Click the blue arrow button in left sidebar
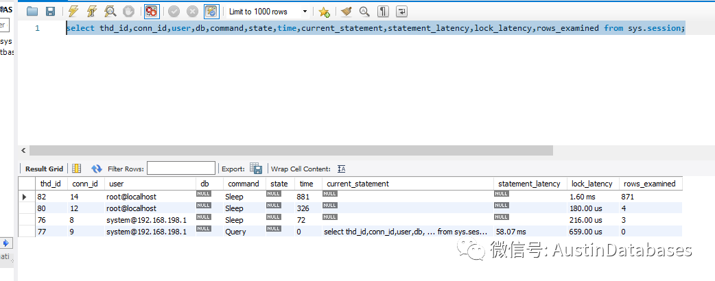The height and width of the screenshot is (281, 715). click(6, 243)
